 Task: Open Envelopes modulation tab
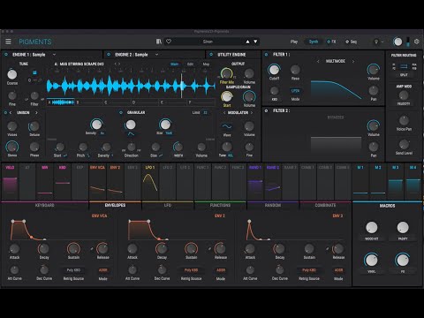coord(115,205)
